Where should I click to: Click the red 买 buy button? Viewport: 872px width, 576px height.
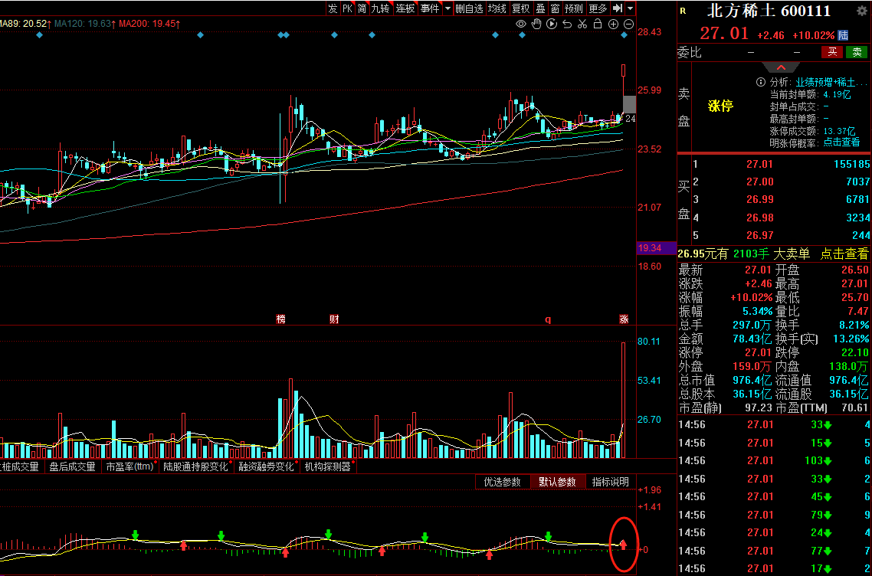point(832,52)
